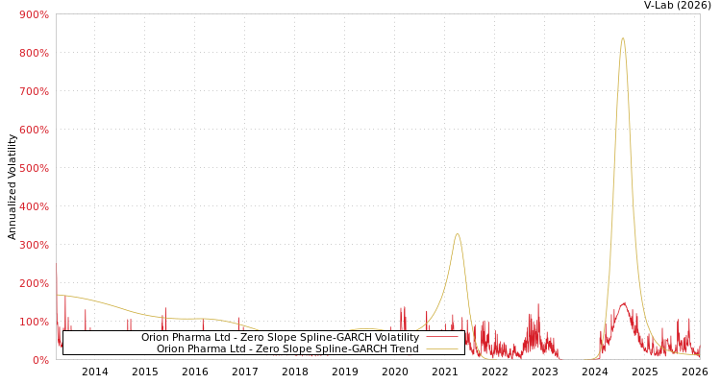Viewport: 721px width, 384px height.
Task: Click the 2020 x-axis label
Action: 395,372
